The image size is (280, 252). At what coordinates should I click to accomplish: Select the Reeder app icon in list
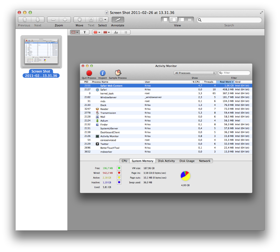point(97,109)
